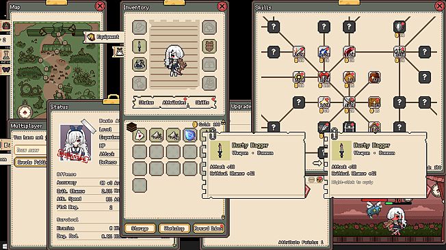Open the potion flask sidebar icon

(x=6, y=55)
